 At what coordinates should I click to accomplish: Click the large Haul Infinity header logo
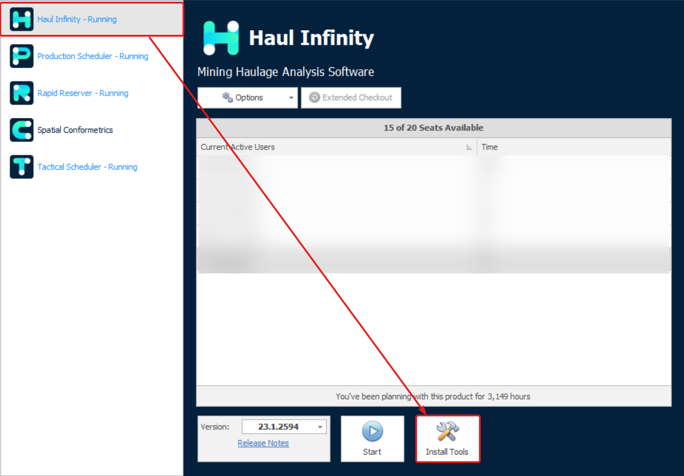(221, 38)
